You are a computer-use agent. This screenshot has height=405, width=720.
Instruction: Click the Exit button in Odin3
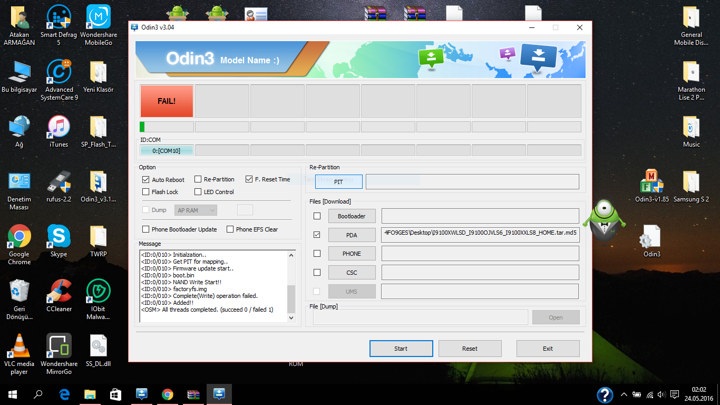coord(548,349)
